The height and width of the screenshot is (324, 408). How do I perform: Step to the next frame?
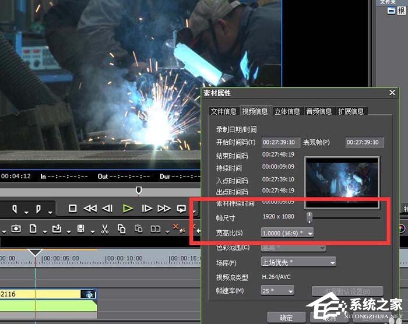pos(147,208)
